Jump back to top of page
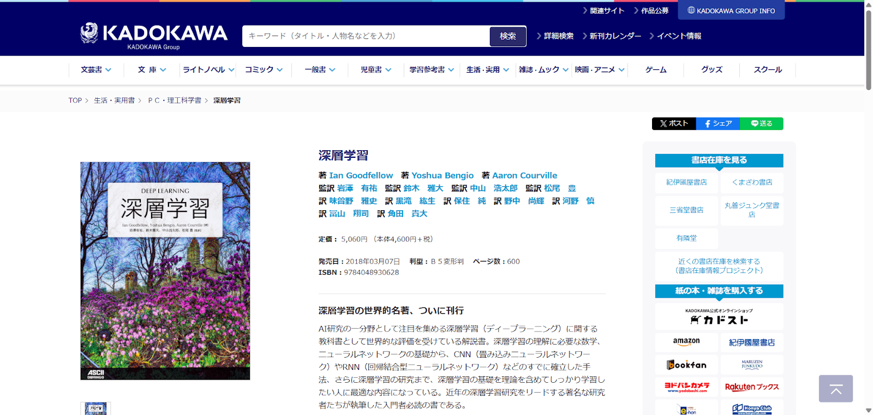Viewport: 873px width, 415px height. coord(835,389)
